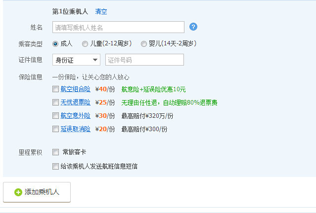Tick the 航空组合险 insurance checkbox
The height and width of the screenshot is (213, 316).
55,89
